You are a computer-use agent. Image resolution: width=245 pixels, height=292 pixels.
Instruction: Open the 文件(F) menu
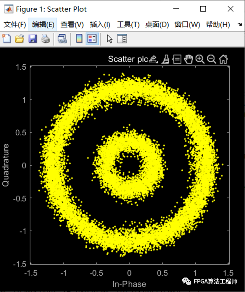(15, 24)
